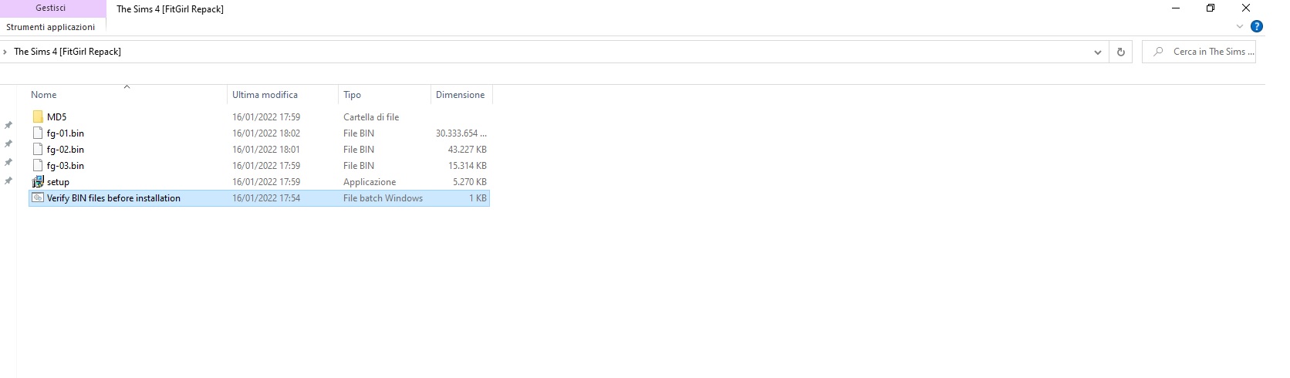Minimize the Explorer window
This screenshot has height=378, width=1290.
[x=1175, y=8]
